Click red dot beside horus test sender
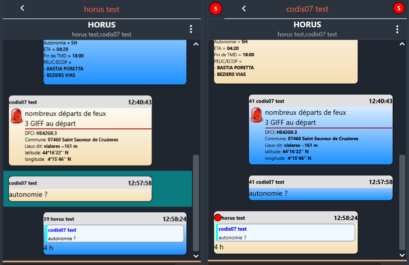This screenshot has height=265, width=409. [x=218, y=218]
